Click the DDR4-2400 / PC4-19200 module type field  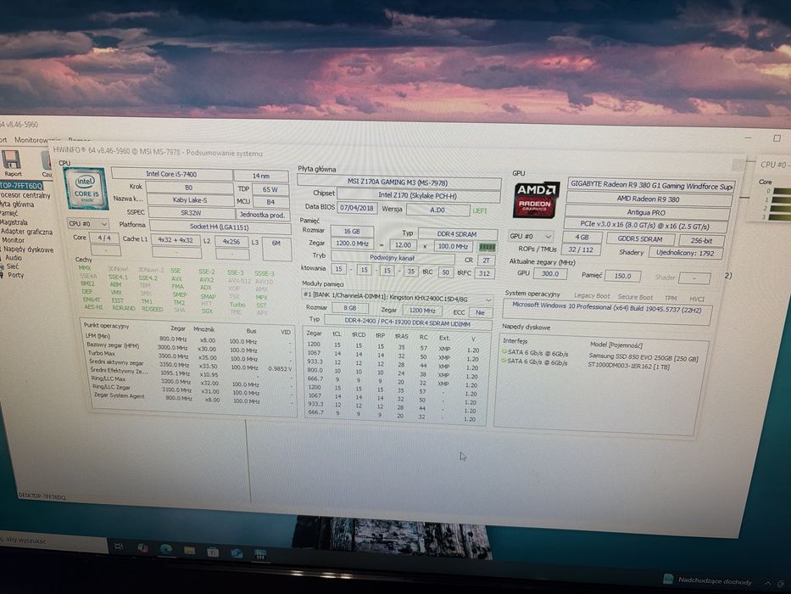coord(408,322)
